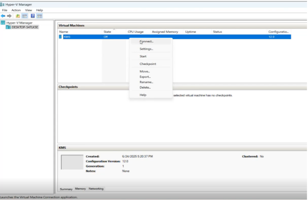
Task: Sort by the Status column header
Action: pyautogui.click(x=218, y=32)
